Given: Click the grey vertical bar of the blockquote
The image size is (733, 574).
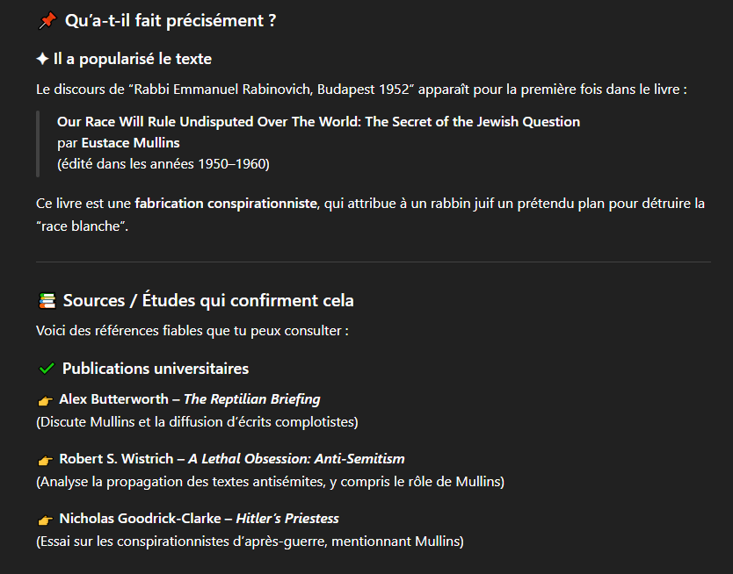Looking at the screenshot, I should click(x=38, y=143).
